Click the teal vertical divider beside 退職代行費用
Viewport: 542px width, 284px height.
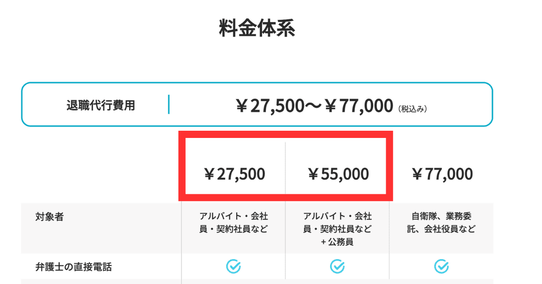(x=169, y=104)
